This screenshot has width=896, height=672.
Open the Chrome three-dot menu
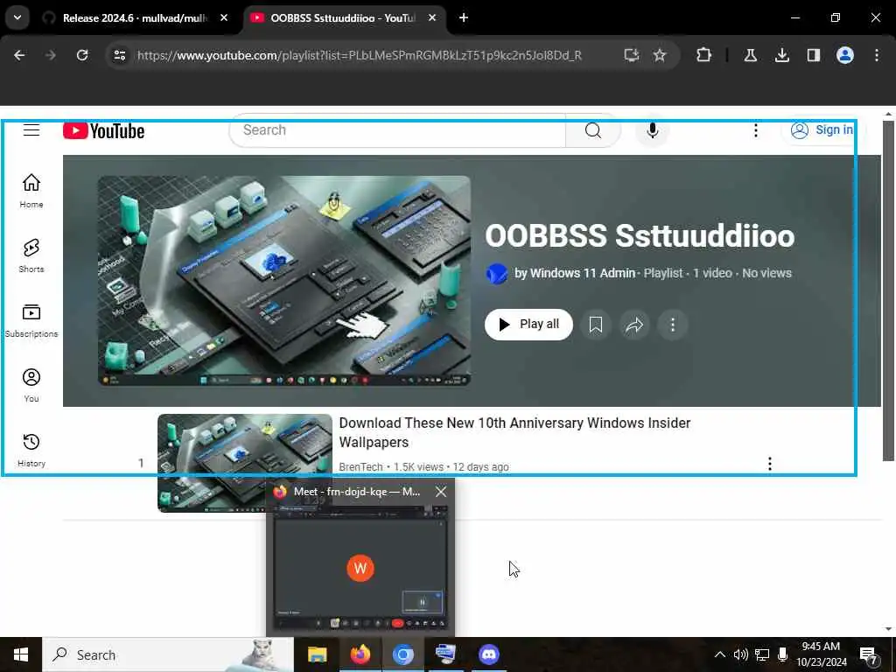pos(876,55)
